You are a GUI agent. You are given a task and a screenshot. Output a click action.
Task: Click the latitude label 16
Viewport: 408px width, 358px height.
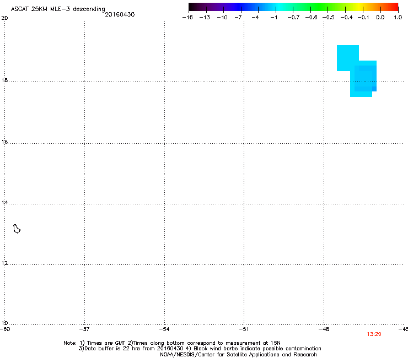click(x=4, y=142)
